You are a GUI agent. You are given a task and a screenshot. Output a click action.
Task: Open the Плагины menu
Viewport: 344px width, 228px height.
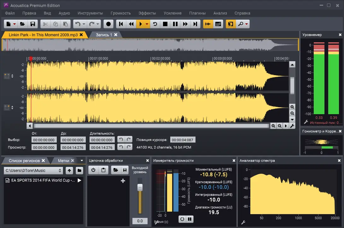point(197,13)
